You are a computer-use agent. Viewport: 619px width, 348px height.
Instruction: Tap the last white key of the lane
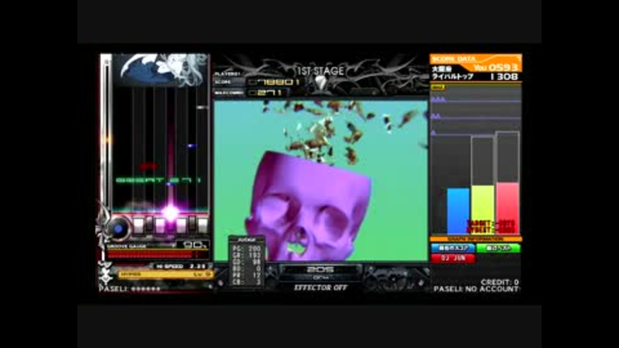point(202,226)
